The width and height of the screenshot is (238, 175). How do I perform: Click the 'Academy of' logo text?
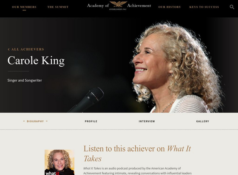[98, 6]
